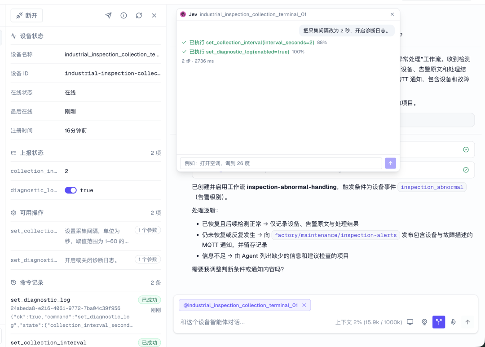The height and width of the screenshot is (347, 485).
Task: Click the monitor screen icon in chat toolbar
Action: click(410, 322)
